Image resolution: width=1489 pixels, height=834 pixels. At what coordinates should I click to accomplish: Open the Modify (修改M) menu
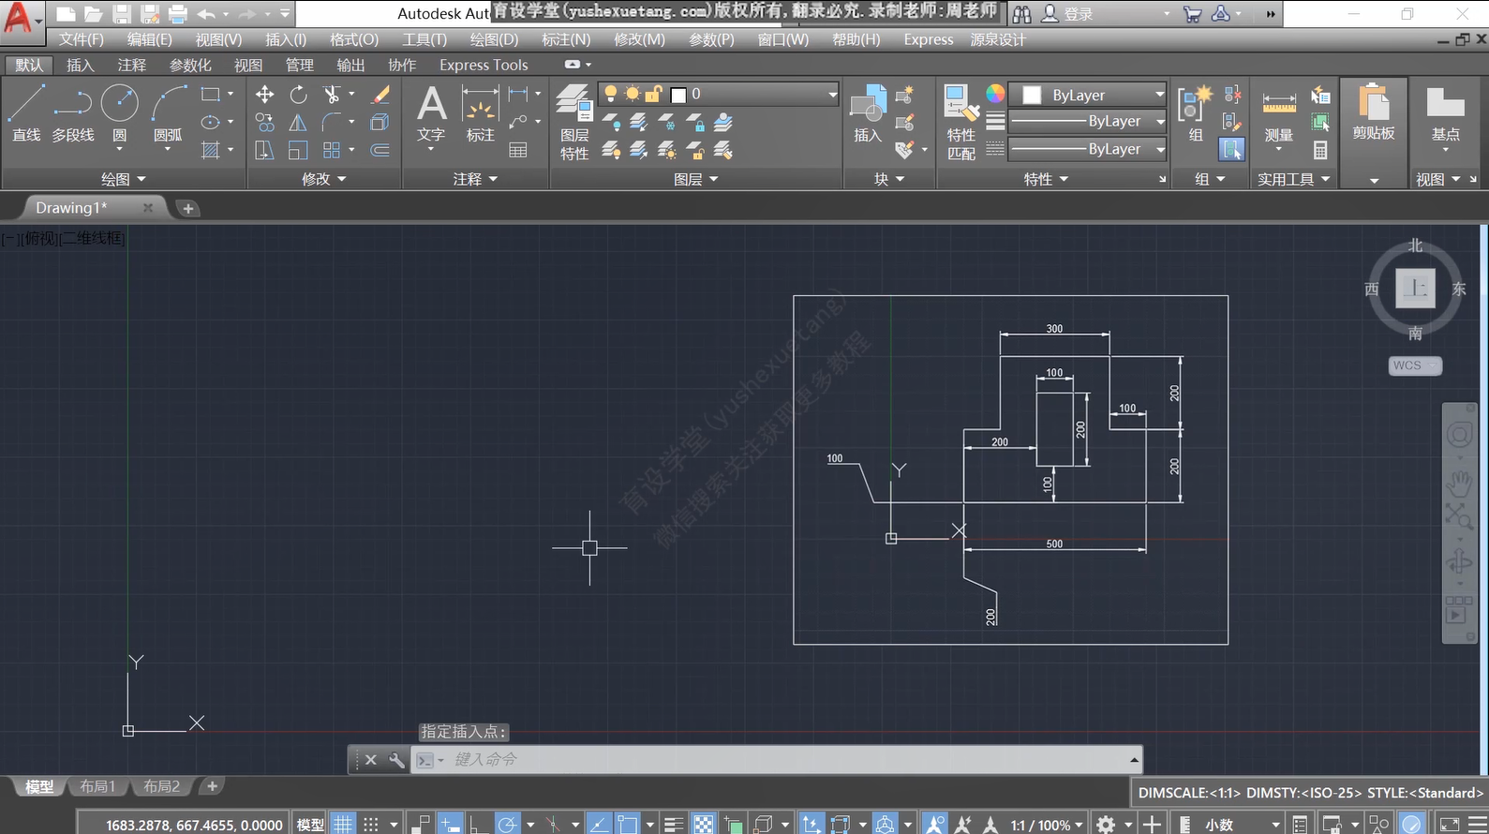coord(639,39)
